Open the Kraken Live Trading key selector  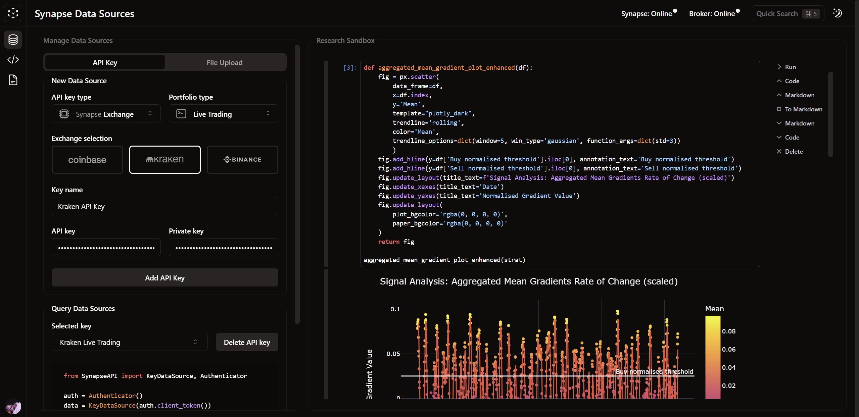[x=129, y=342]
